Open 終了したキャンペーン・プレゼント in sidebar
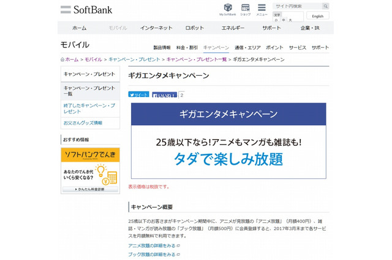Screen dimensions: 392x260 pyautogui.click(x=90, y=109)
